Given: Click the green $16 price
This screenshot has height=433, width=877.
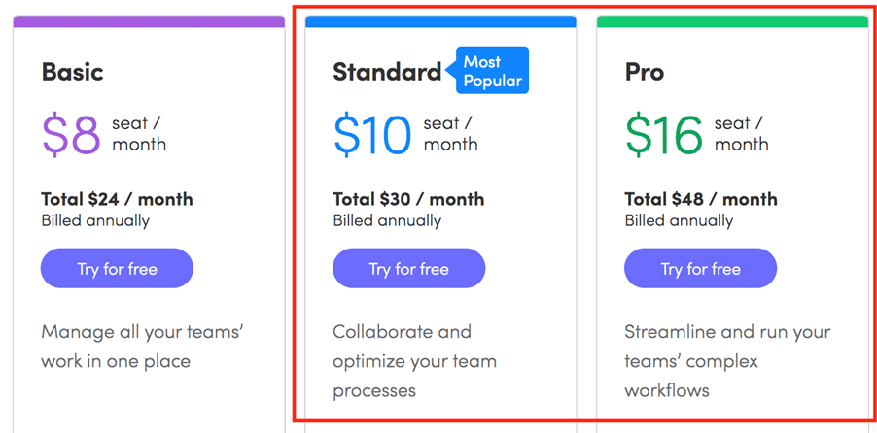Looking at the screenshot, I should point(664,135).
